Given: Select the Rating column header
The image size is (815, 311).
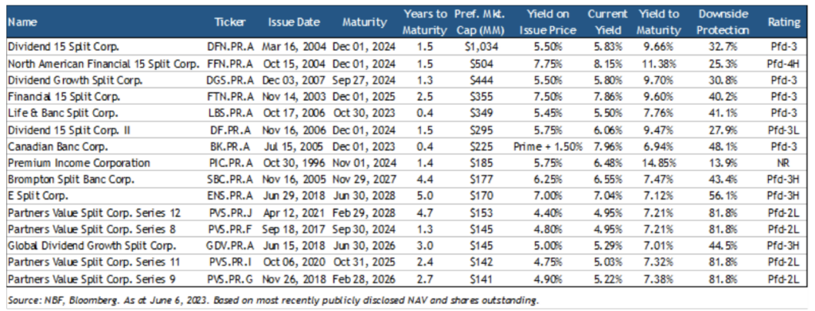Looking at the screenshot, I should click(x=784, y=22).
